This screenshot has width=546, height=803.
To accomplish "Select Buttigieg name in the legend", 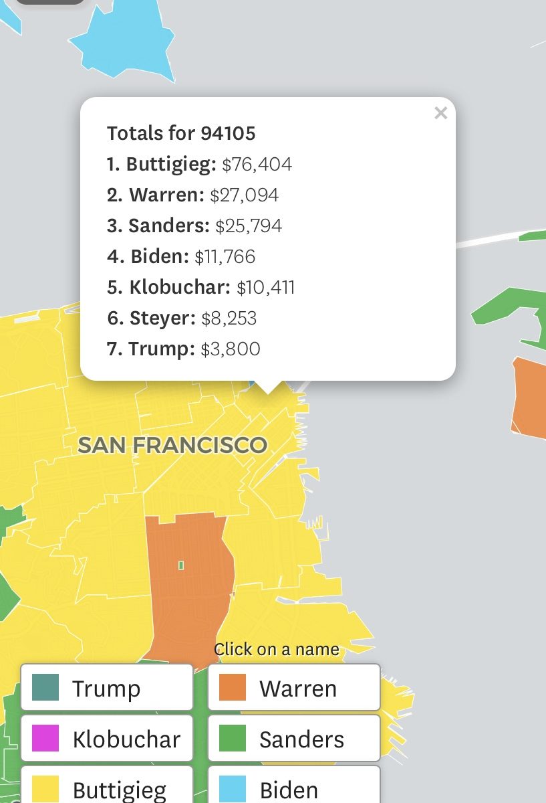I will [119, 790].
